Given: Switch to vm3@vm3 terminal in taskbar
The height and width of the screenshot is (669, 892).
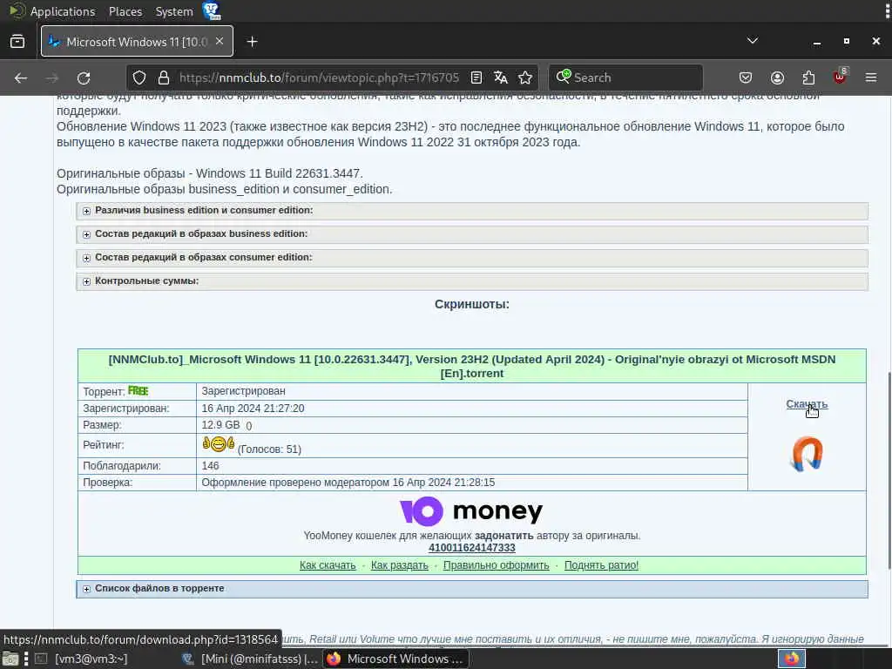Looking at the screenshot, I should (81, 659).
